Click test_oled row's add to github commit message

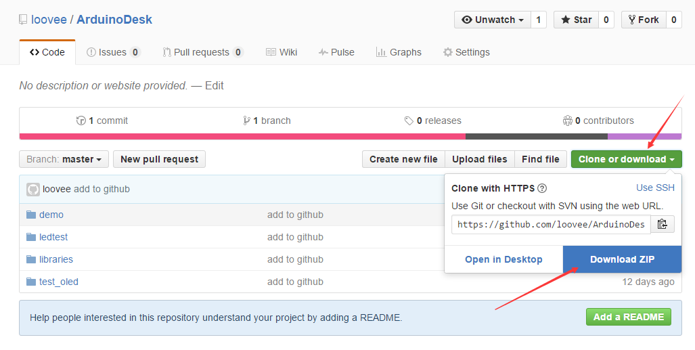tap(295, 282)
